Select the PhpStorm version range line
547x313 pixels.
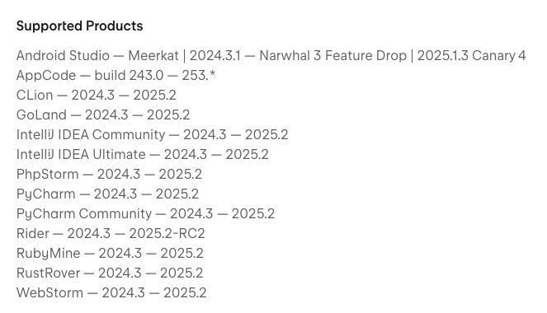tap(109, 174)
